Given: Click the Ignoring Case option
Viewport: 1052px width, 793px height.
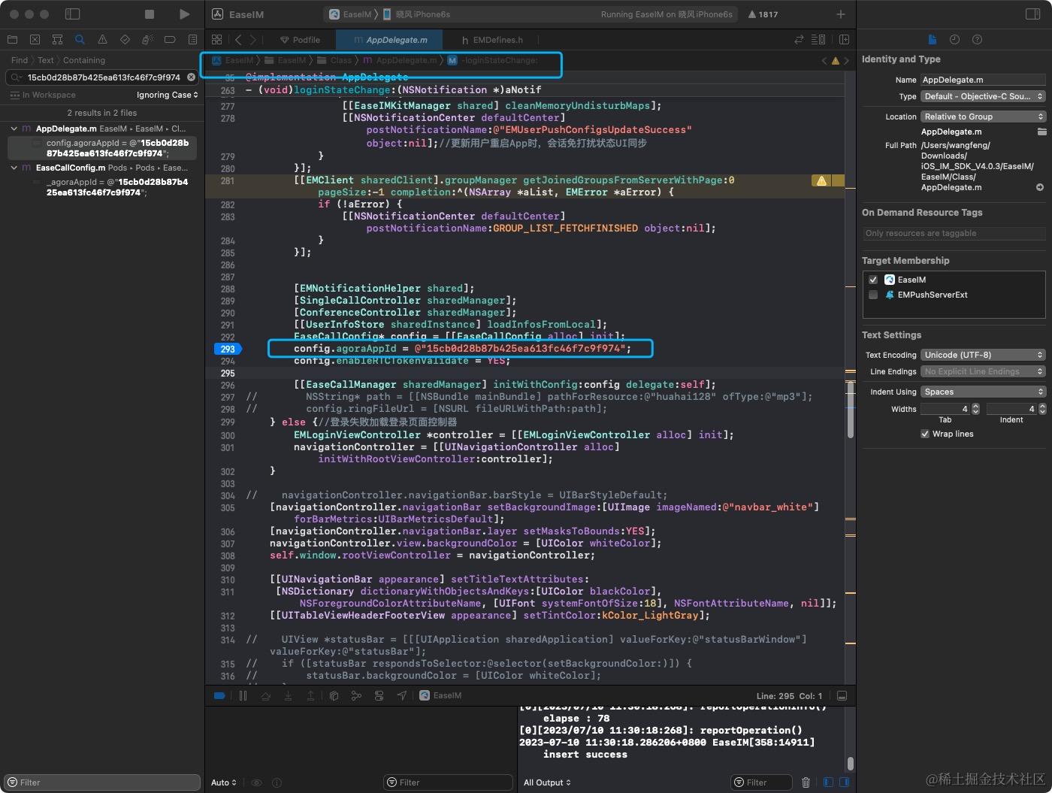Looking at the screenshot, I should [167, 95].
